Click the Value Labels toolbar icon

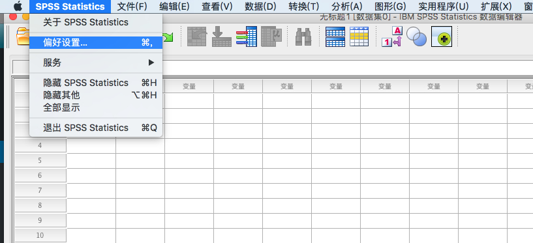391,36
